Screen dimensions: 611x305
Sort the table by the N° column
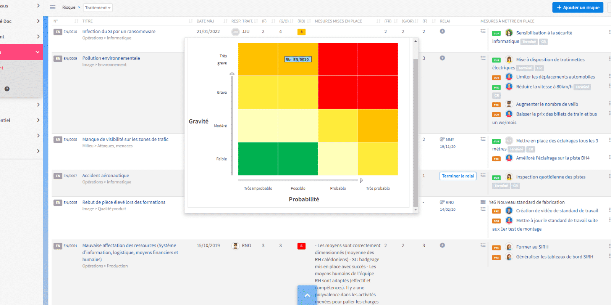56,21
